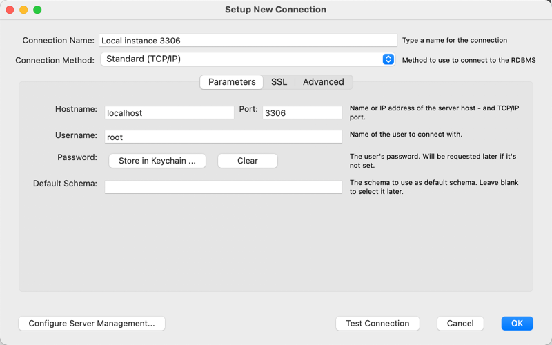Click Store in Keychain button
This screenshot has width=552, height=345.
(157, 161)
